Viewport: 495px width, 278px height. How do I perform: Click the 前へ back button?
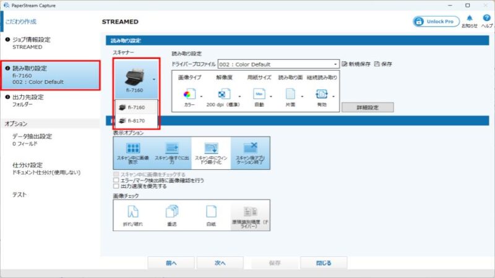171,263
